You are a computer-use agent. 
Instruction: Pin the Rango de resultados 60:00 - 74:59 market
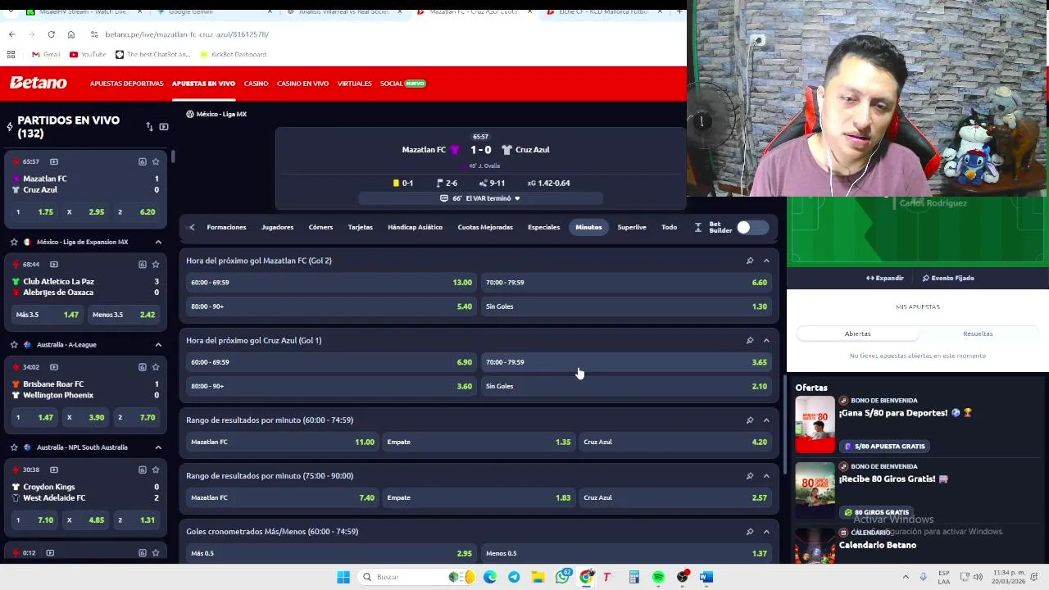point(750,420)
